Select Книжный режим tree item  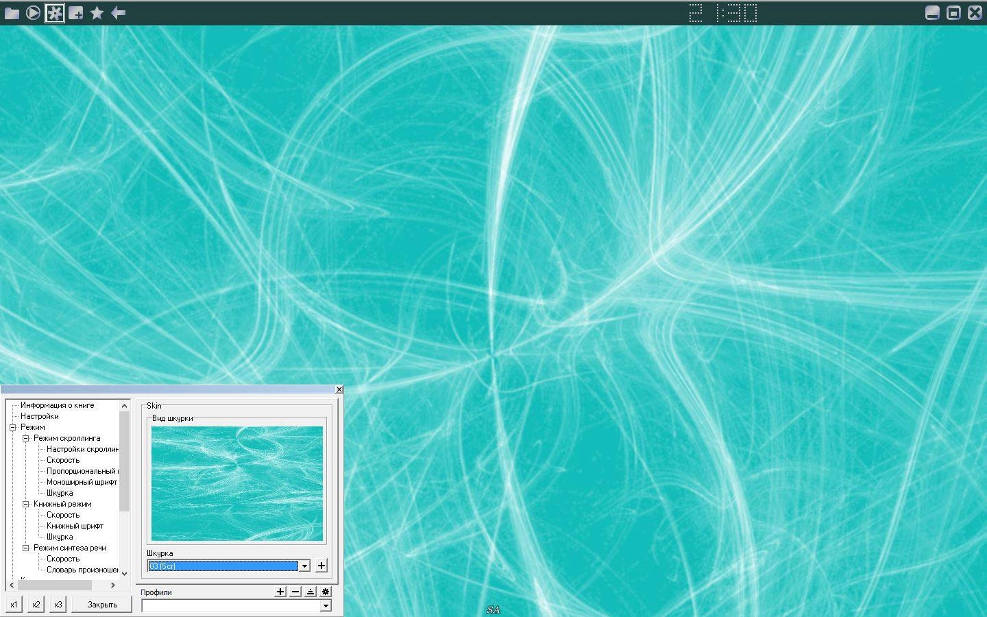62,504
